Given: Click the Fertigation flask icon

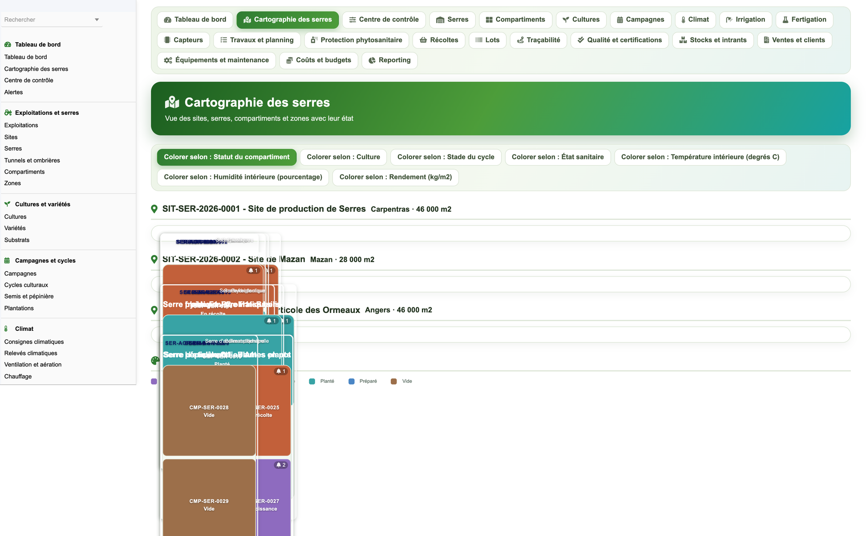Looking at the screenshot, I should tap(785, 20).
